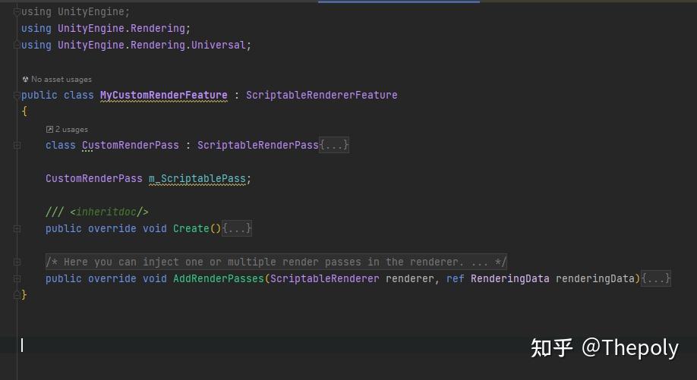The height and width of the screenshot is (380, 697).
Task: Click the ScriptableRendererFeature base type
Action: coord(322,95)
